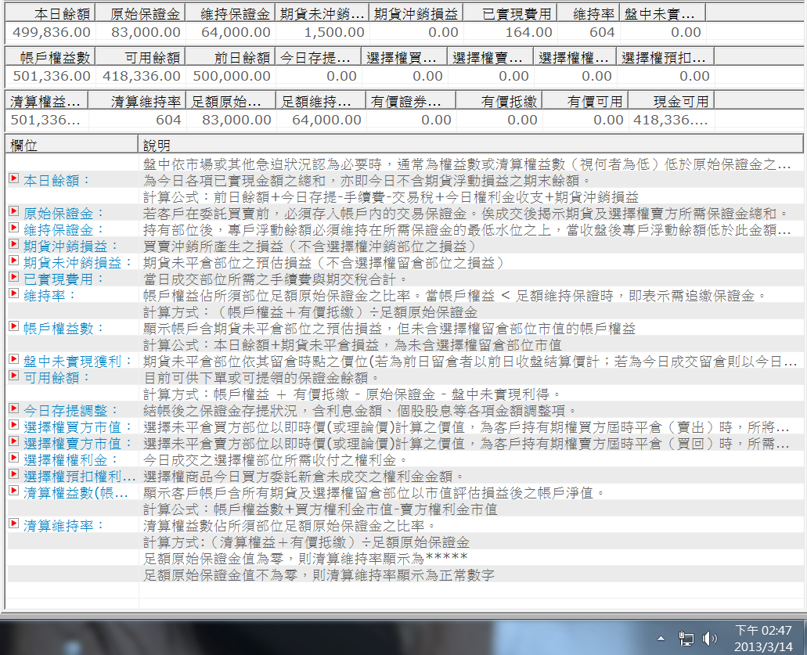Select the 1,500.00 unrealized value cell
This screenshot has width=807, height=655.
(322, 32)
